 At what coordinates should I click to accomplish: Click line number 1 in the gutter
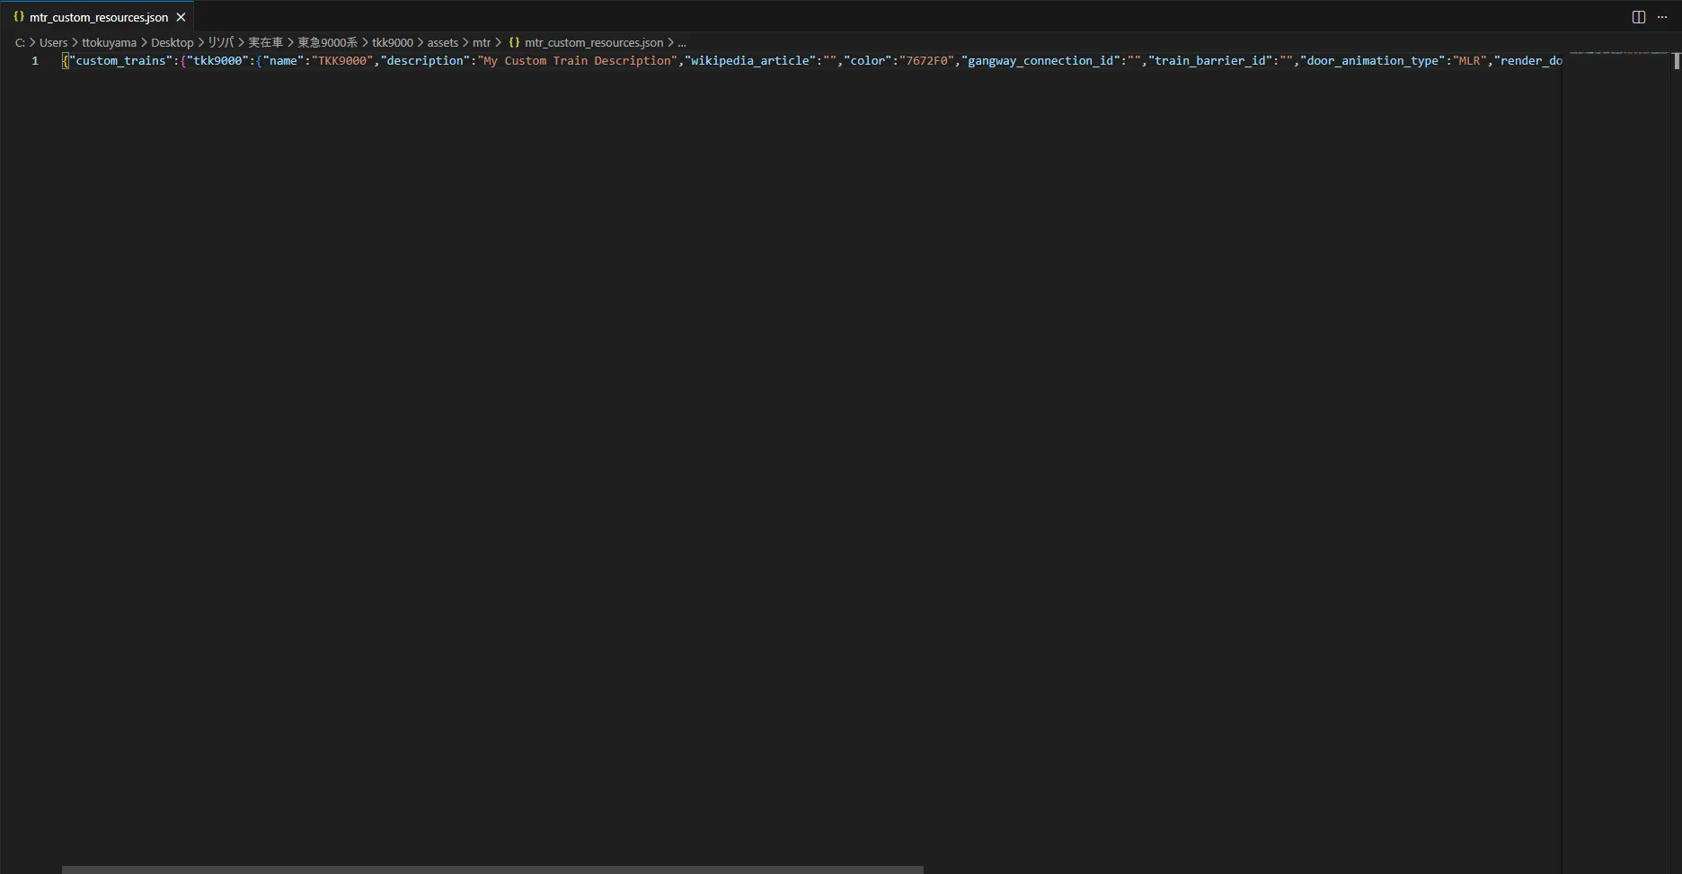click(x=35, y=61)
